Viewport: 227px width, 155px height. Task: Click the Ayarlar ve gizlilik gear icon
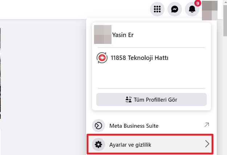click(x=98, y=144)
